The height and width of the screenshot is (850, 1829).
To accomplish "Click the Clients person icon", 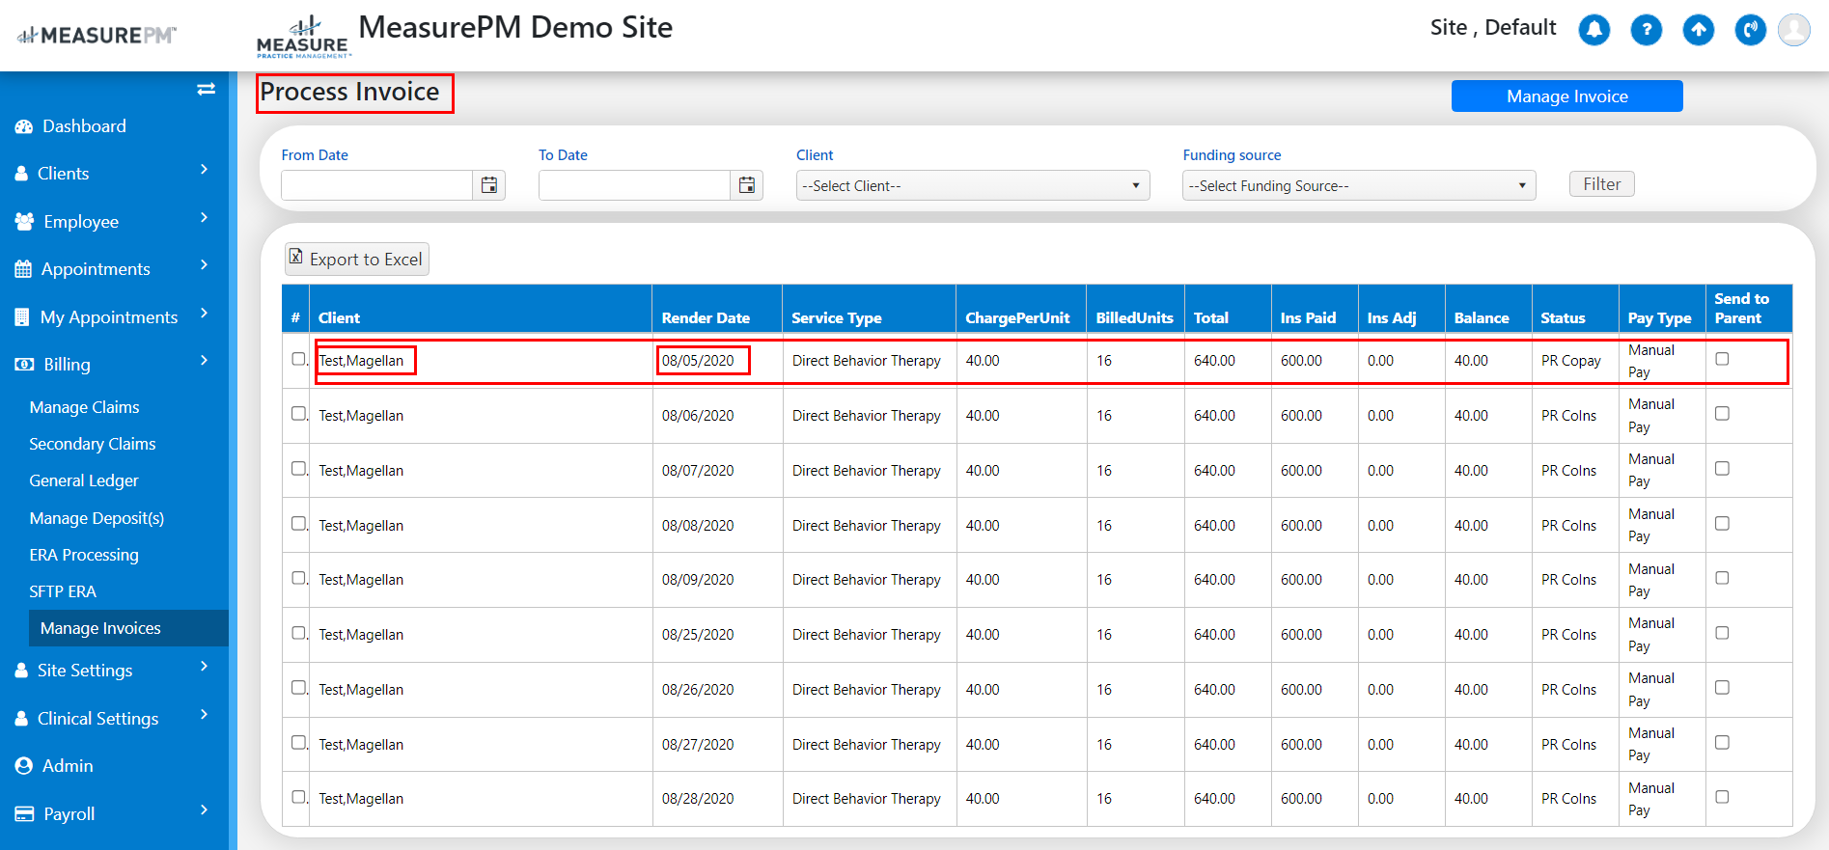I will click(21, 174).
